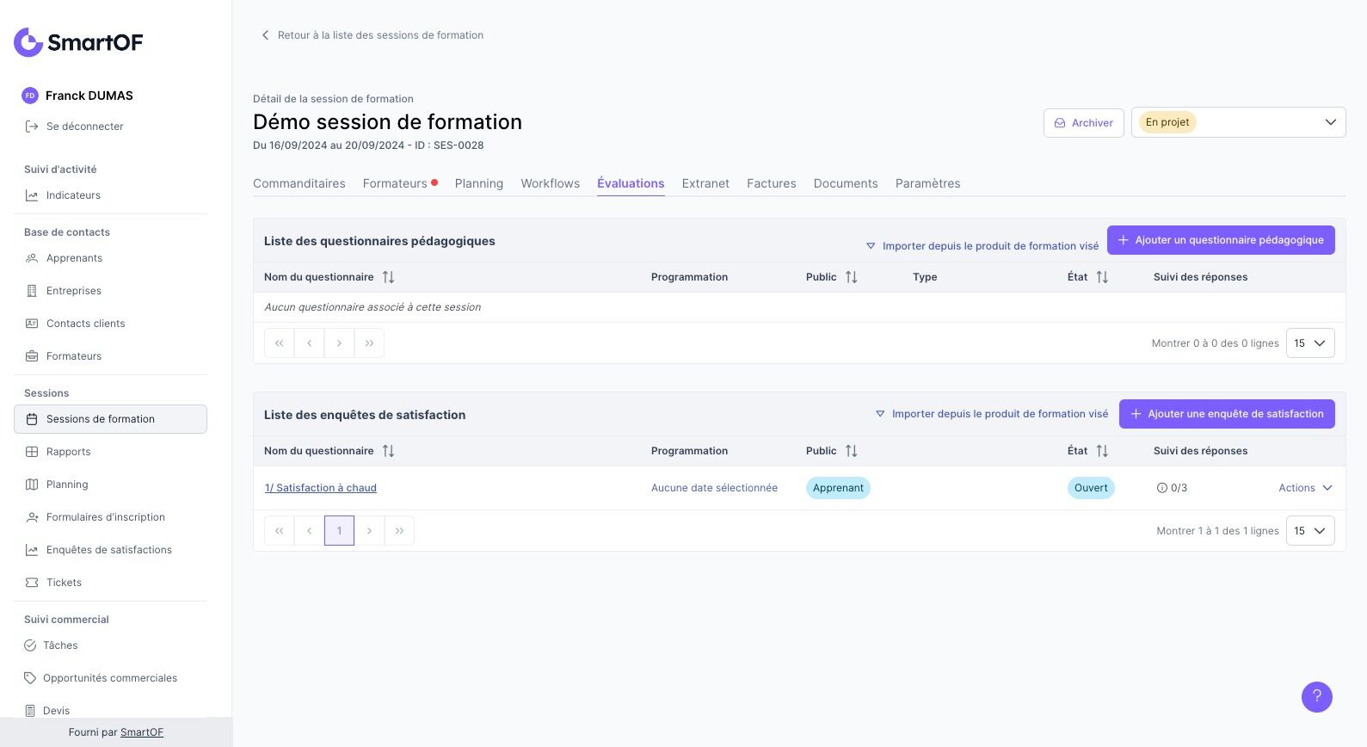Switch to the Planning tab
This screenshot has width=1367, height=747.
[479, 183]
